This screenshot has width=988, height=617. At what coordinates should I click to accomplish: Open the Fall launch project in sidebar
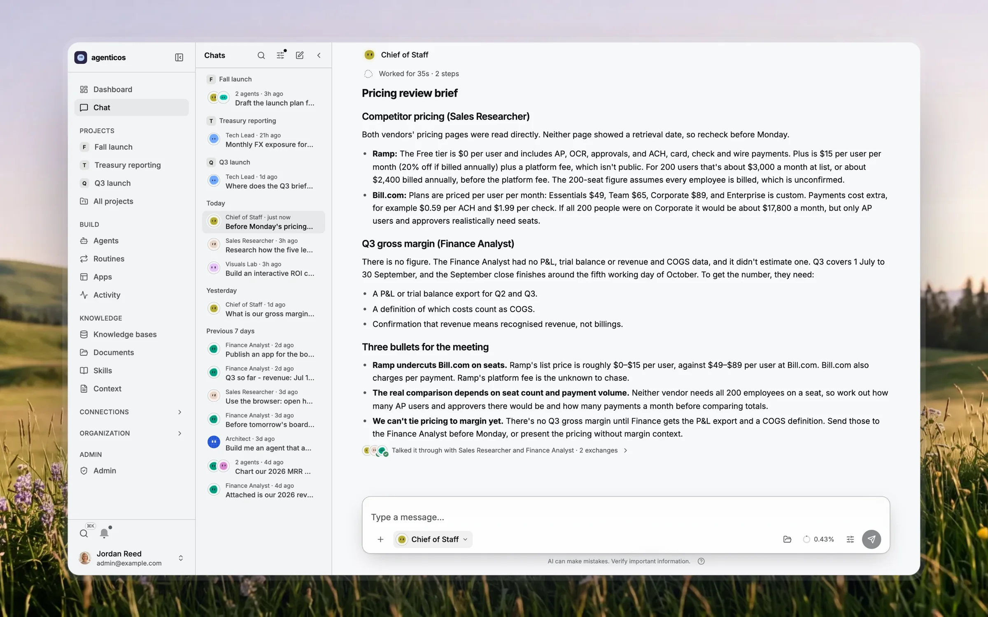pyautogui.click(x=131, y=147)
